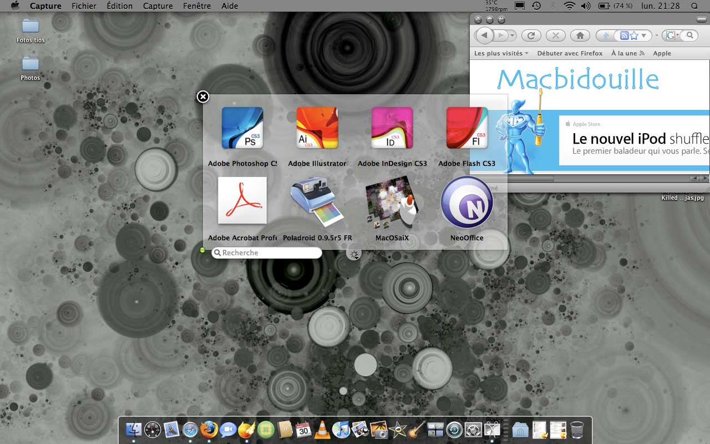Select the Fotos tios desktop folder

click(31, 31)
